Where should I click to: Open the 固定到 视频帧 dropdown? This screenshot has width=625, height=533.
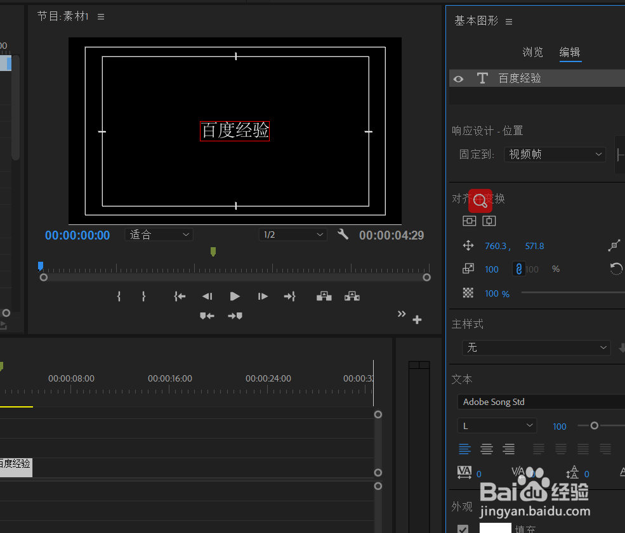(555, 155)
